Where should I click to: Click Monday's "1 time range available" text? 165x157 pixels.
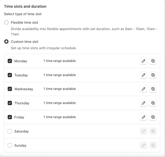[x=60, y=61]
